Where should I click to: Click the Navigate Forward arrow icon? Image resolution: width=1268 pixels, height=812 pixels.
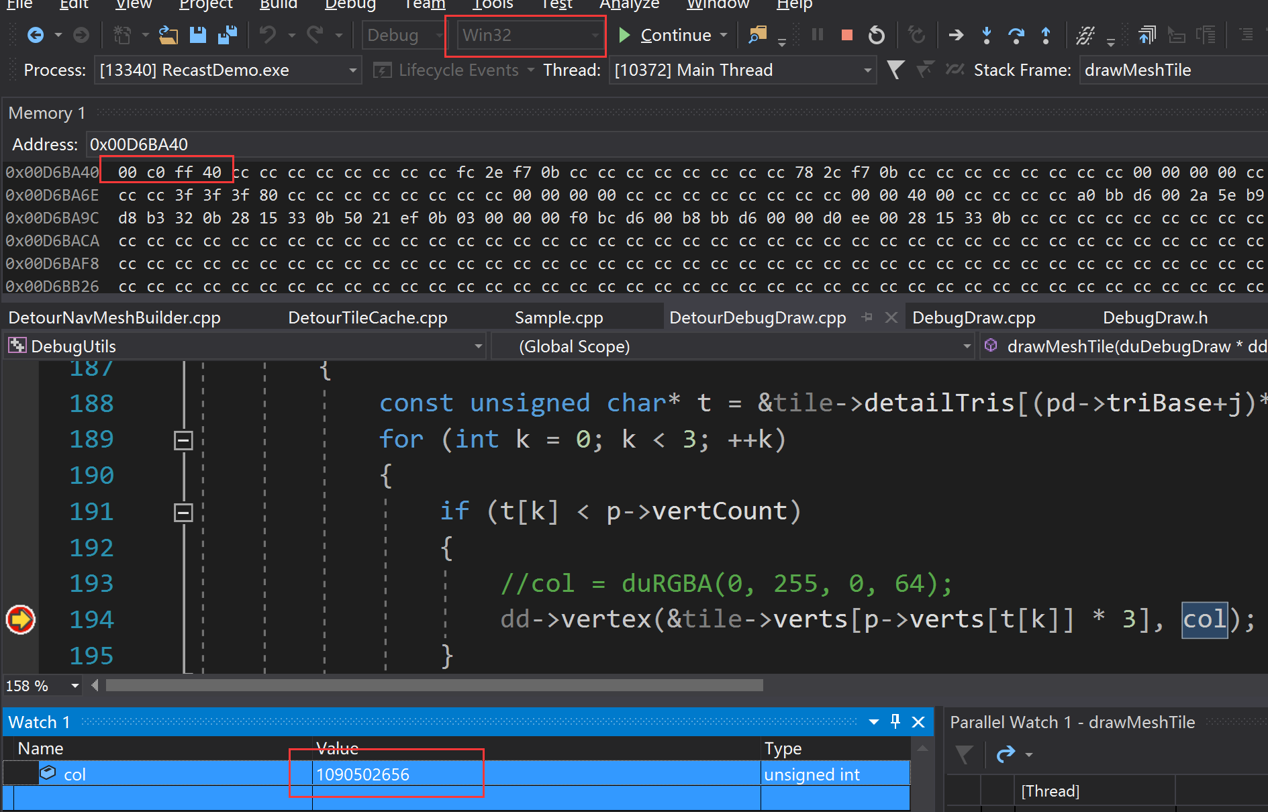pyautogui.click(x=81, y=35)
